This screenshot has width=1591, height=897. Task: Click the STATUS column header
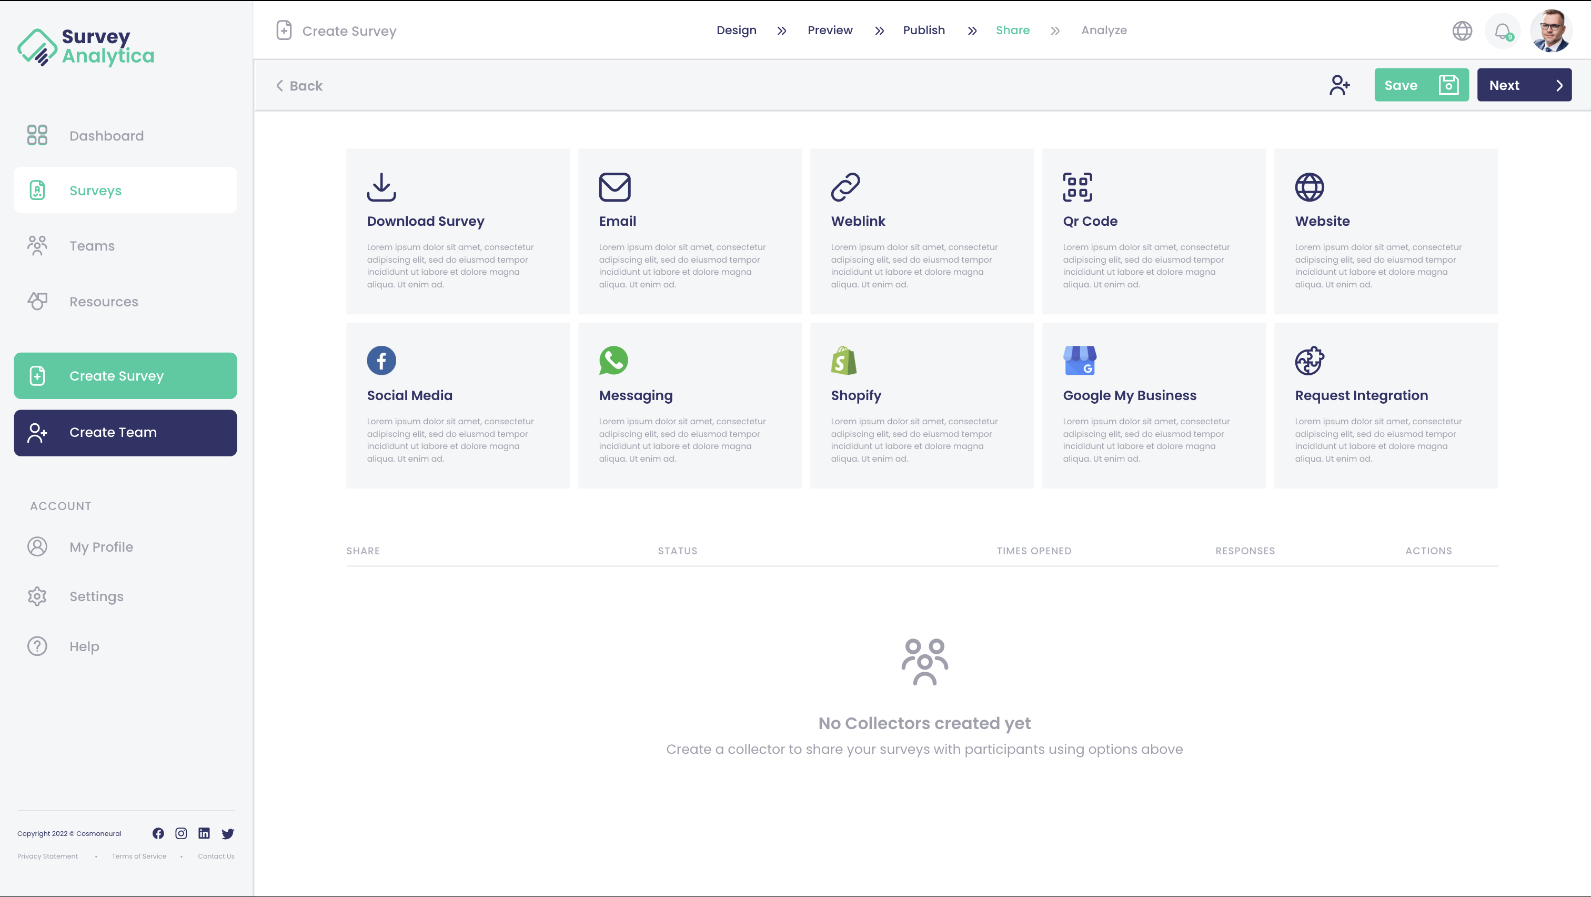677,551
